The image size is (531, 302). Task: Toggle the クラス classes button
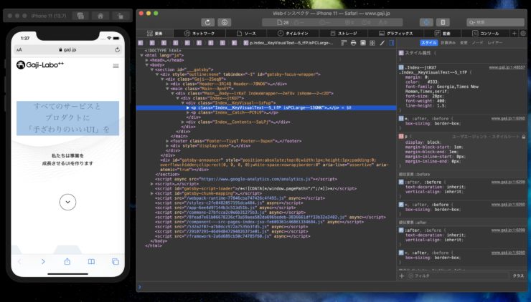(518, 276)
